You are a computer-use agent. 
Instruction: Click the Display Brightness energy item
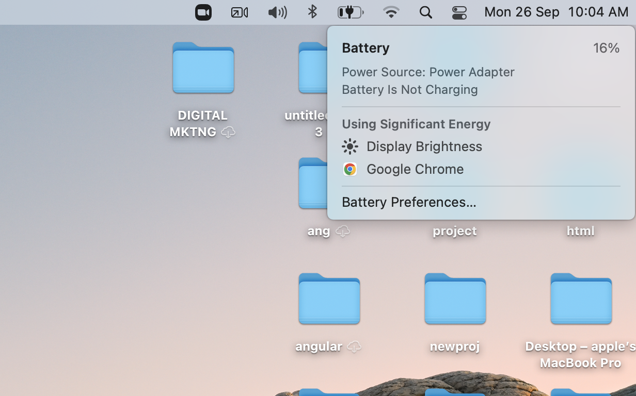424,146
